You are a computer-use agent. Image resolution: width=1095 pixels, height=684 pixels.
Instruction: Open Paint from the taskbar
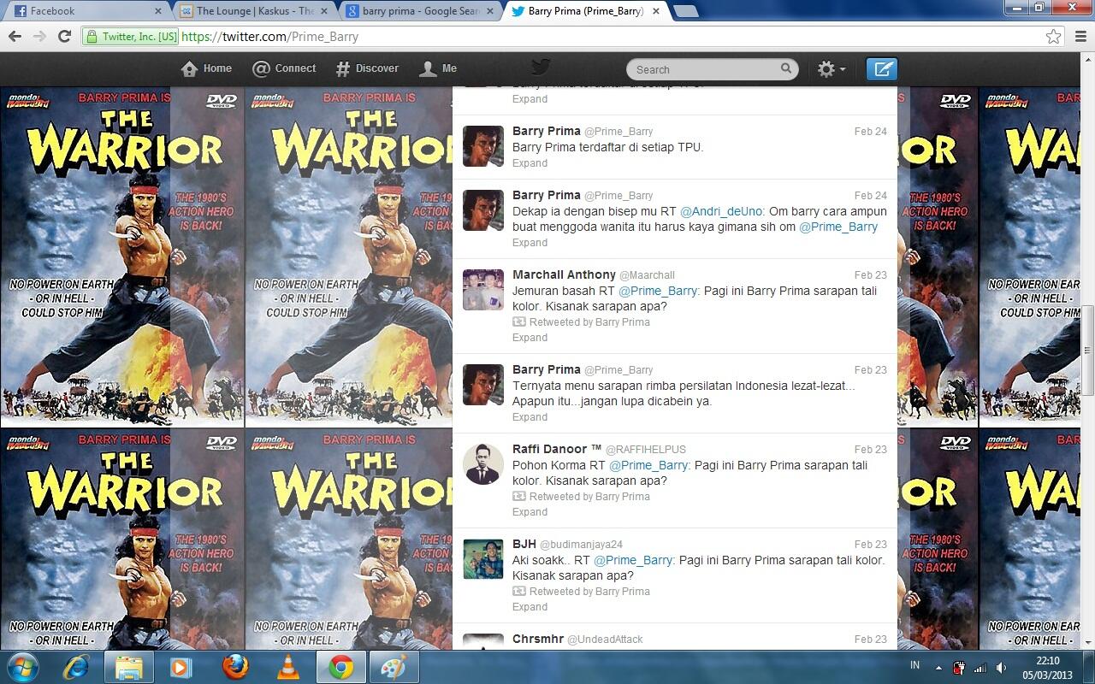click(394, 666)
